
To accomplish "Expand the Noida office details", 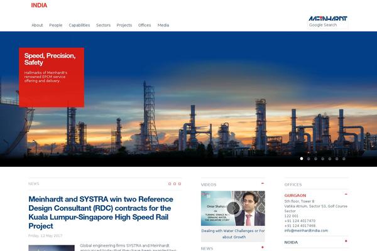I will coord(346,241).
